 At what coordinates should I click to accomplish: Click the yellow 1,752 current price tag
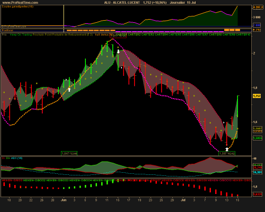click(x=257, y=96)
